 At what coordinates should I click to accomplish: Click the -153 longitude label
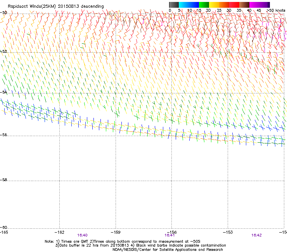pyautogui.click(x=228, y=232)
